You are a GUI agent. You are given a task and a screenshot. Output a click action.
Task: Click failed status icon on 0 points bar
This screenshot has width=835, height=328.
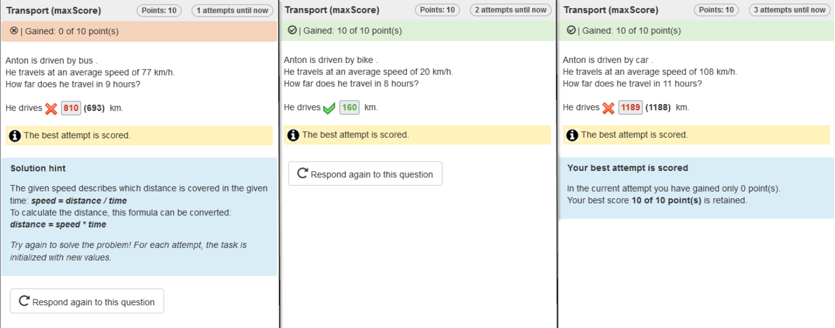14,31
